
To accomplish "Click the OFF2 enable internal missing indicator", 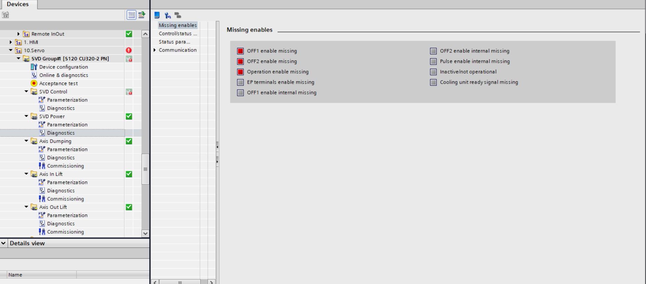I will [433, 51].
